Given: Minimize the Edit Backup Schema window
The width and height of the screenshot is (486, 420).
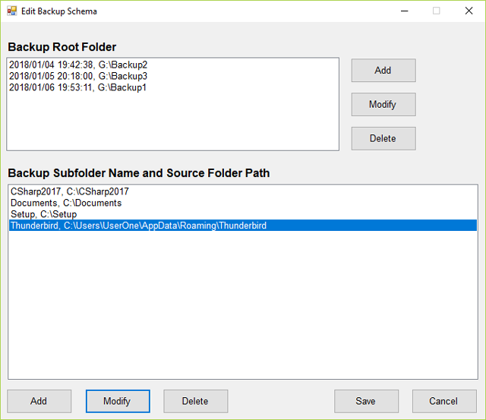Looking at the screenshot, I should 405,11.
